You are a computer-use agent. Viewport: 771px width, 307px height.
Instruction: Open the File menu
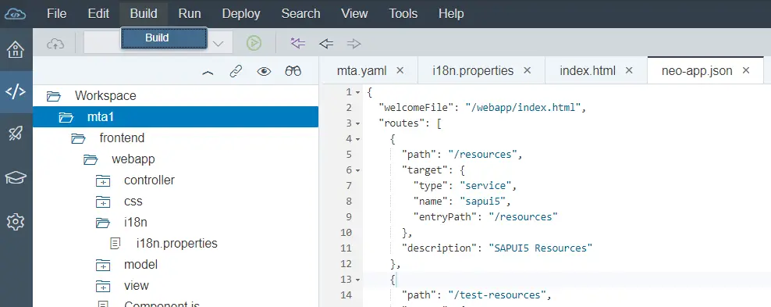pyautogui.click(x=56, y=14)
